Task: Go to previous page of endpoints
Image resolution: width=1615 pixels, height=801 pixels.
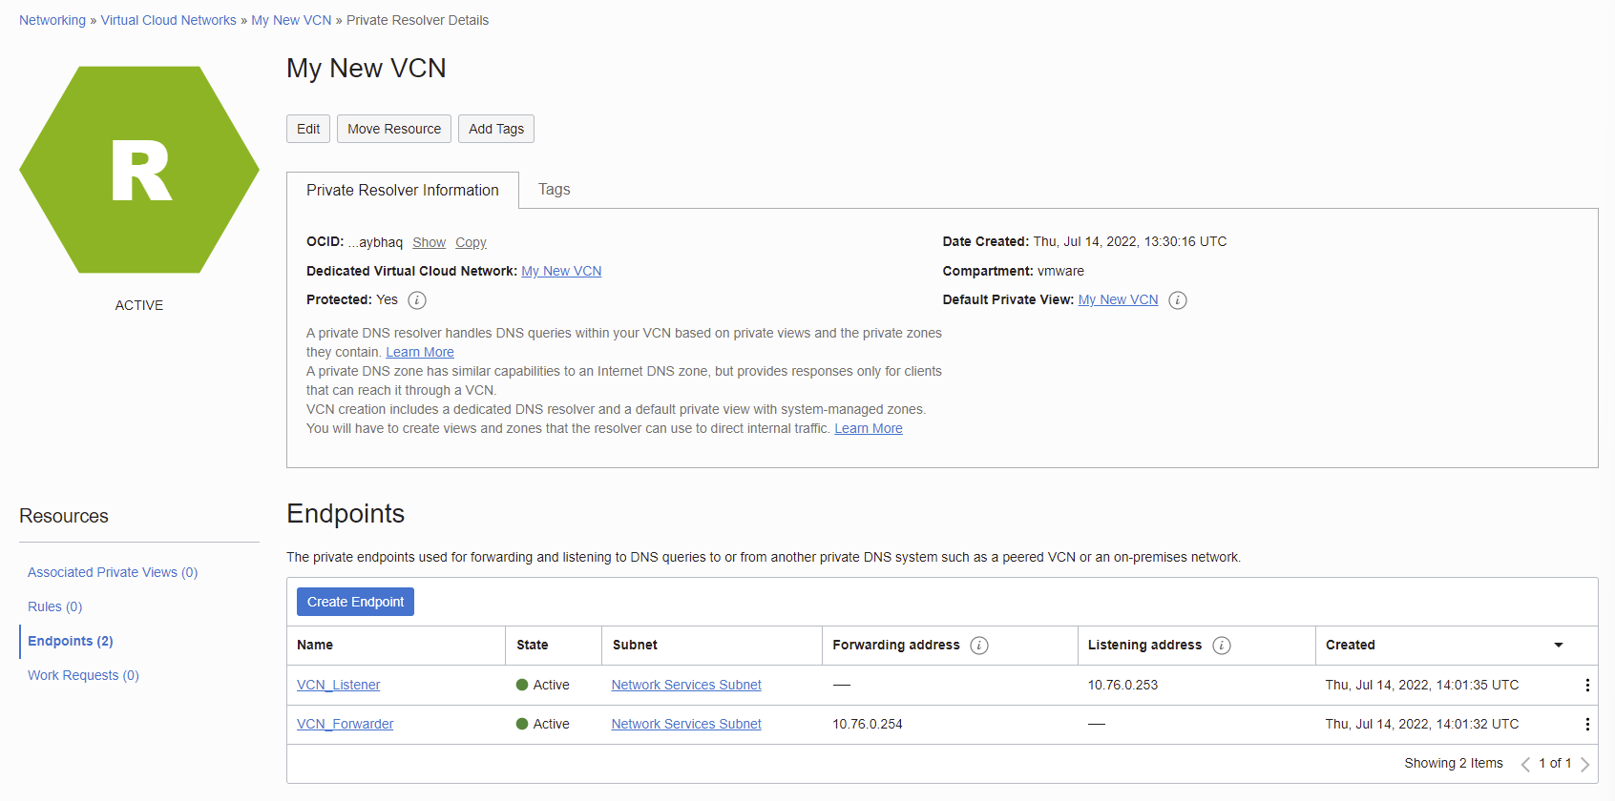Action: pyautogui.click(x=1525, y=764)
